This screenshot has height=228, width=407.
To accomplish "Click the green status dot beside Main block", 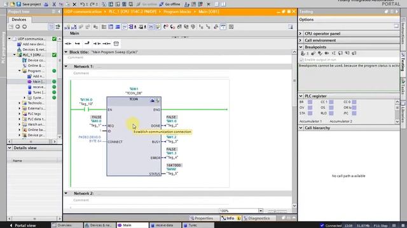I will pos(54,82).
